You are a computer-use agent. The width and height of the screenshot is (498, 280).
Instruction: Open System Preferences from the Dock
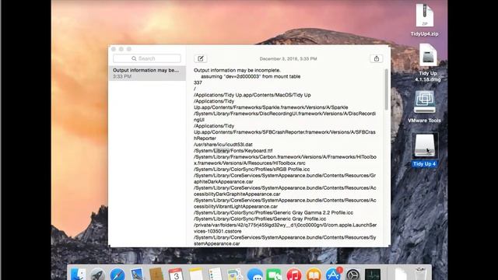click(x=352, y=275)
